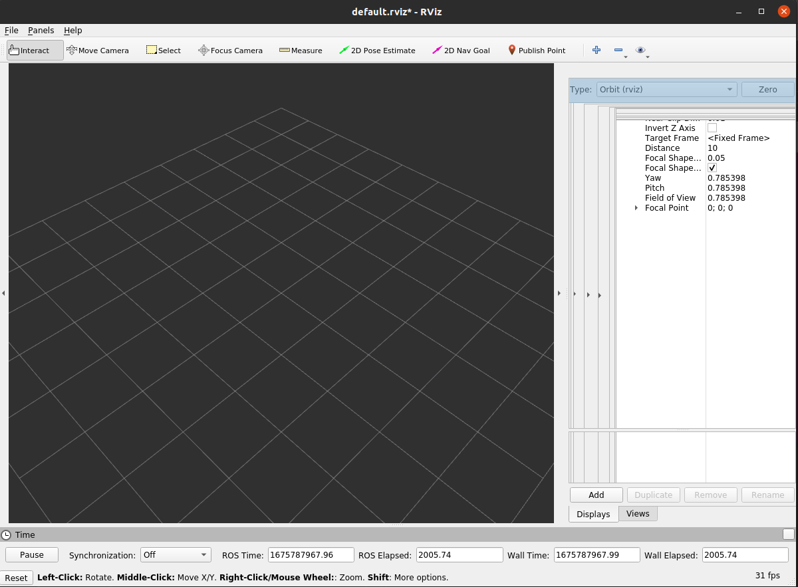Click the clock icon in Time panel
This screenshot has width=798, height=587.
(6, 535)
